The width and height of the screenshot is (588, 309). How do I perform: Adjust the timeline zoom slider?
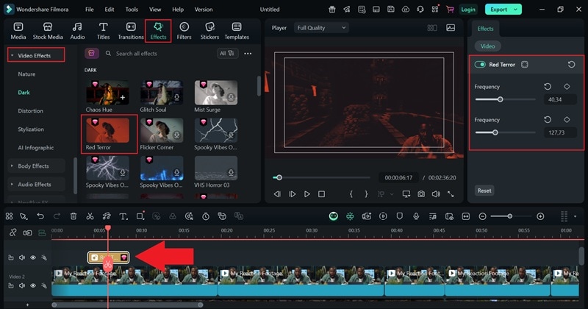[x=510, y=216]
